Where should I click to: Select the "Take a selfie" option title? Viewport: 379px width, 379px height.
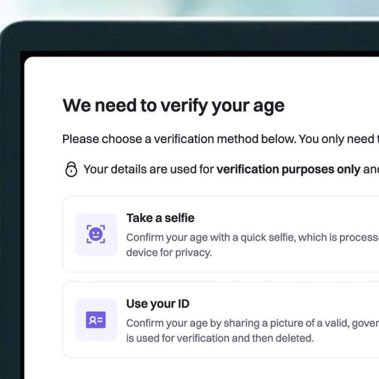coord(160,218)
